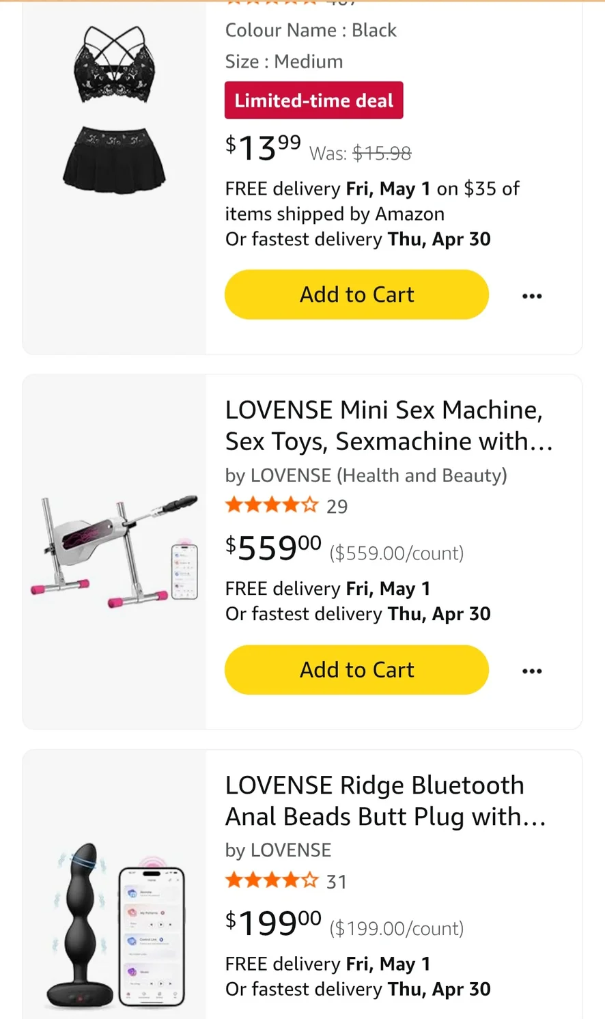This screenshot has height=1019, width=605.
Task: Click the star rating of the LOVENSE Ridge
Action: [272, 880]
